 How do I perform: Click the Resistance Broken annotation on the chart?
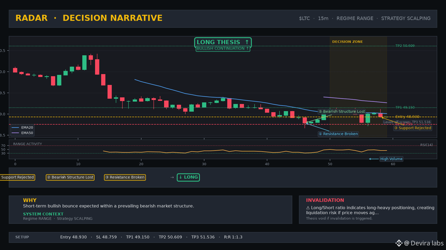click(338, 134)
